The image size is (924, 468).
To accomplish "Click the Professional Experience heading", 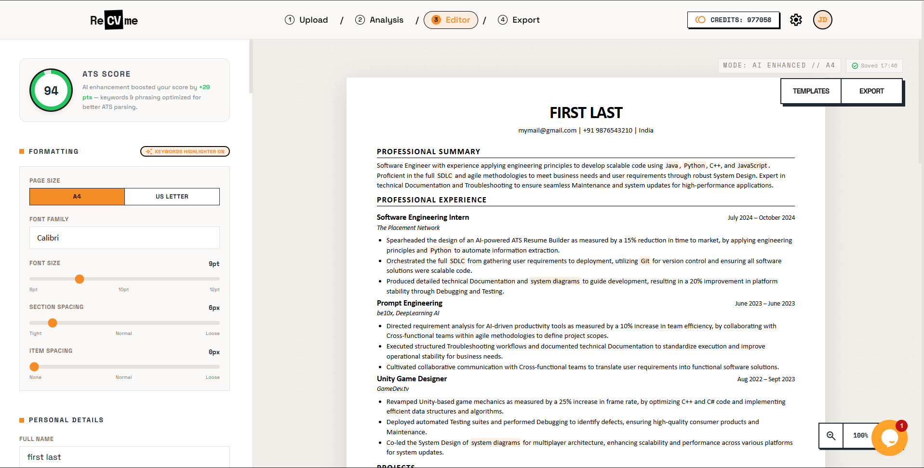I will tap(431, 200).
